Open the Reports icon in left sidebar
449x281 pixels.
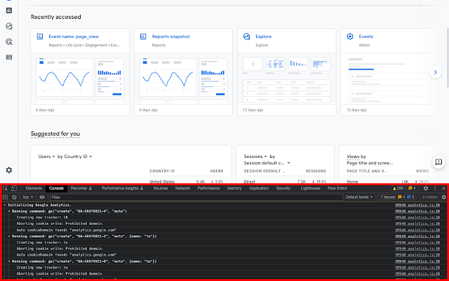click(x=9, y=11)
